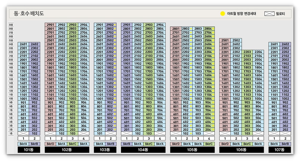
Task: Click the yellow dot beside 202 in 103동
Action: pyautogui.click(x=115, y=129)
